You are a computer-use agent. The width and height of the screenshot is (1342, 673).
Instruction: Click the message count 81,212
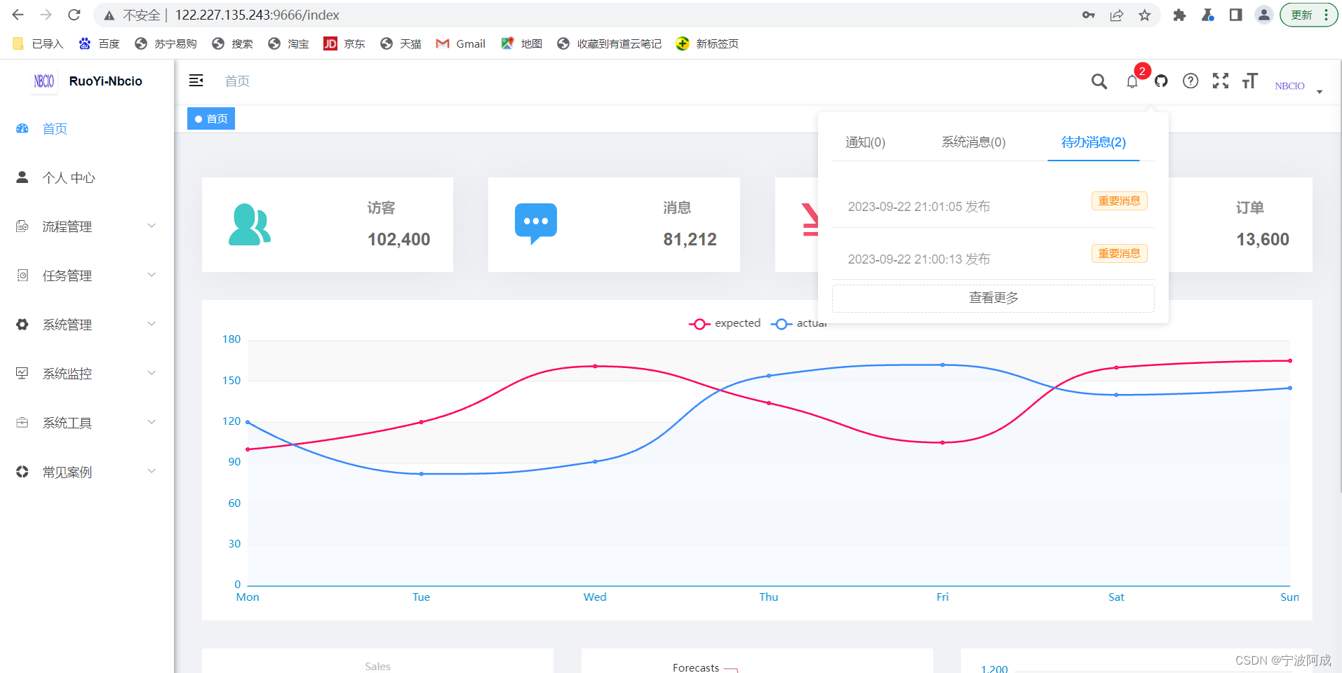point(690,240)
